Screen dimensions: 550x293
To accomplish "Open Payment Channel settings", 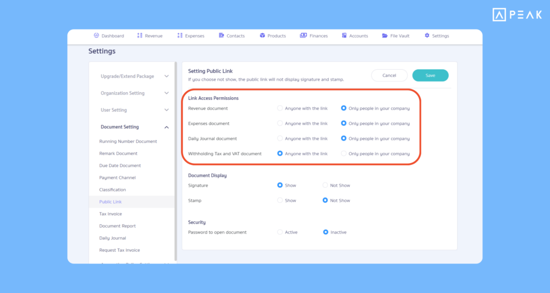I will point(117,178).
